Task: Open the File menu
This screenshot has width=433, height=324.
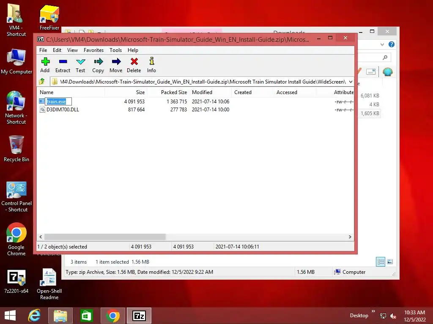Action: click(43, 50)
